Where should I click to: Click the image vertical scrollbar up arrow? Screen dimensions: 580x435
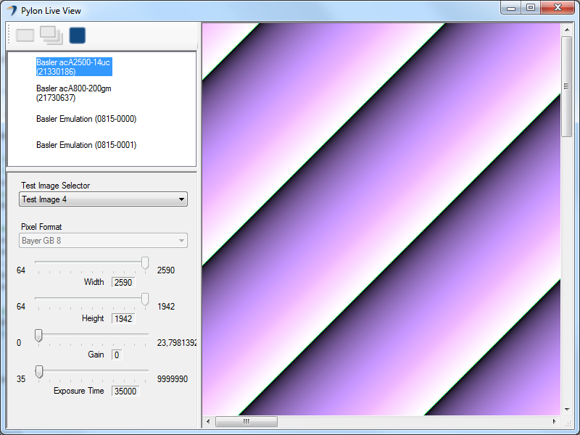(567, 29)
